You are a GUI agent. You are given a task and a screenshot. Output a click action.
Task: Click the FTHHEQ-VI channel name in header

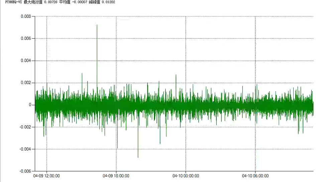13,2
